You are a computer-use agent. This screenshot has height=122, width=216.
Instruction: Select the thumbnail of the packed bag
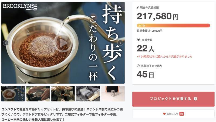(x=88, y=94)
